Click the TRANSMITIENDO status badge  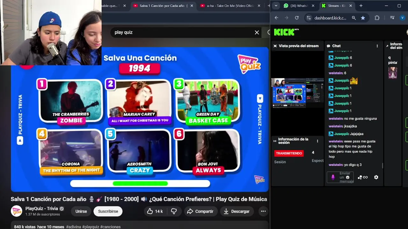pyautogui.click(x=289, y=153)
